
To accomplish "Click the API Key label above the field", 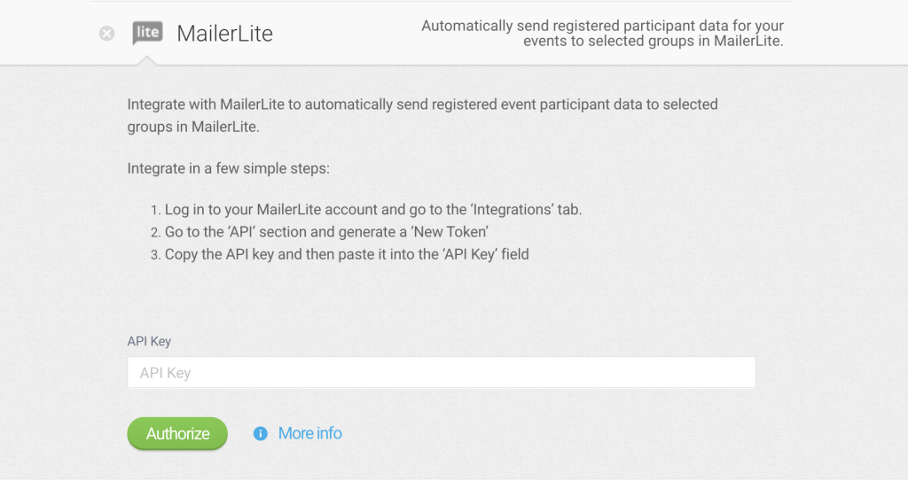I will click(x=149, y=341).
